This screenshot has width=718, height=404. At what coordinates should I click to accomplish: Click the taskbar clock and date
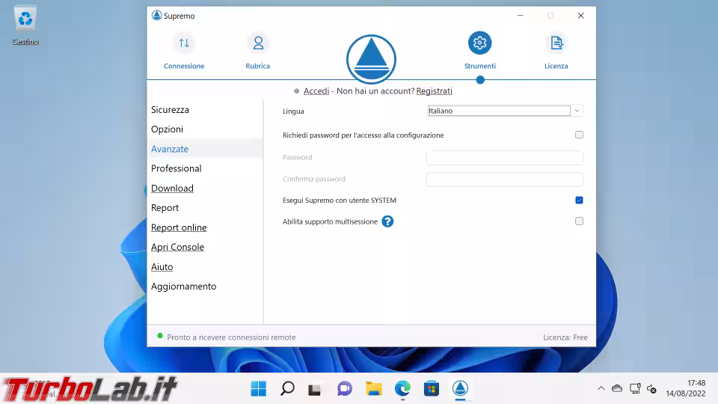(x=686, y=388)
